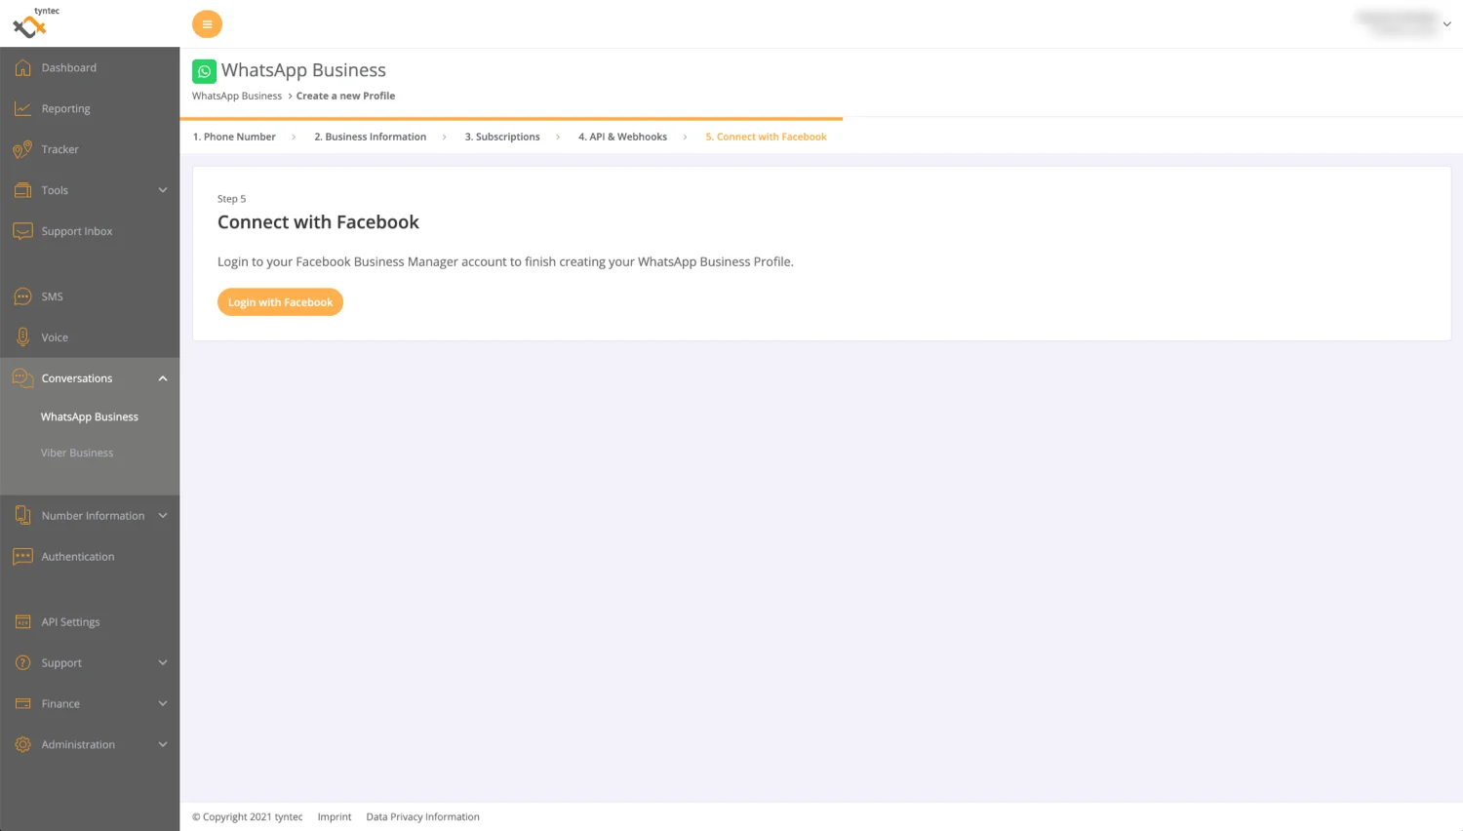Select WhatsApp Business submenu item
Screen dimensions: 1463x831
click(90, 416)
